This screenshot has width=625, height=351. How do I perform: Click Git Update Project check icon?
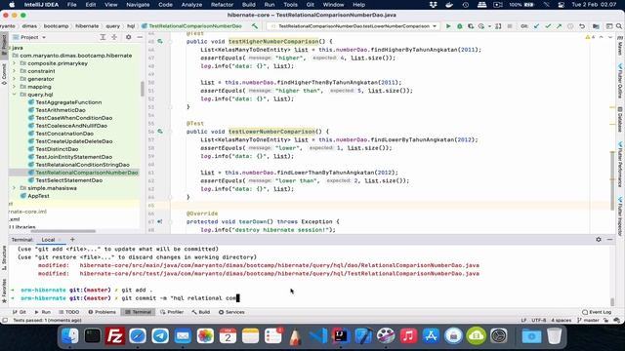point(536,26)
